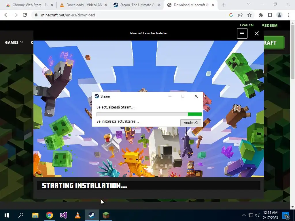The image size is (295, 221).
Task: Open volume tray icon
Action: (x=258, y=215)
